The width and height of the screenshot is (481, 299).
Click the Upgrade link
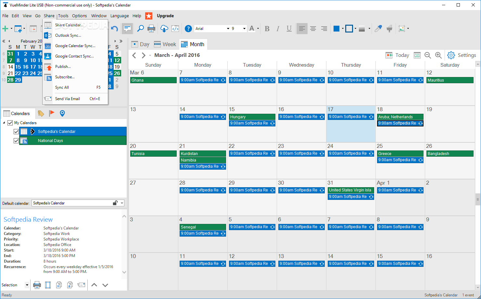(165, 16)
